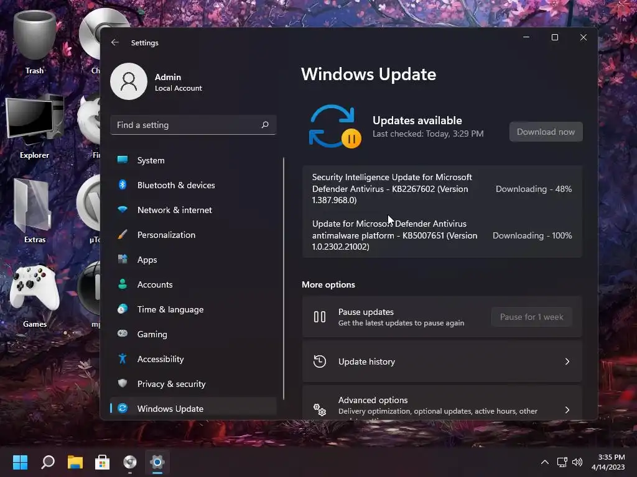The height and width of the screenshot is (477, 637).
Task: Open Accounts settings
Action: coord(193,284)
